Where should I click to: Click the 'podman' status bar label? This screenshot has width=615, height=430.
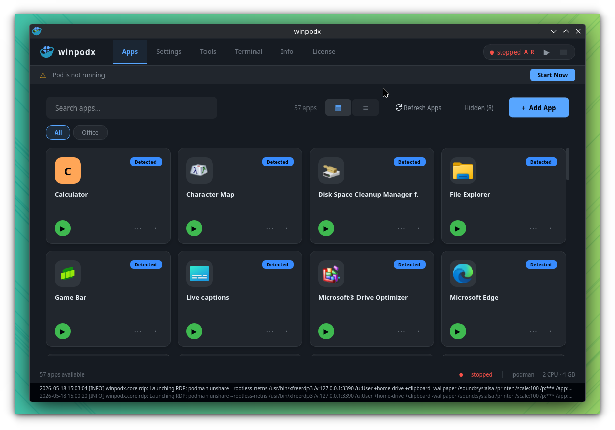(523, 374)
